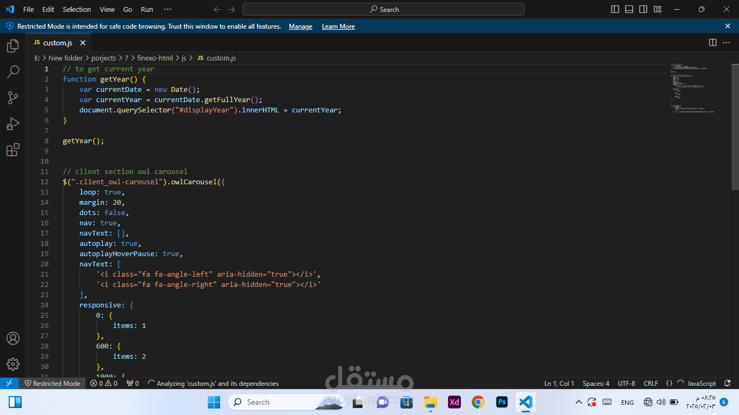Open the Accounts menu icon

tap(13, 338)
